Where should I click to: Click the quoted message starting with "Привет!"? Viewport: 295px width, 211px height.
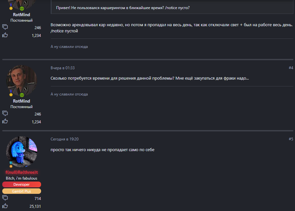pyautogui.click(x=123, y=7)
